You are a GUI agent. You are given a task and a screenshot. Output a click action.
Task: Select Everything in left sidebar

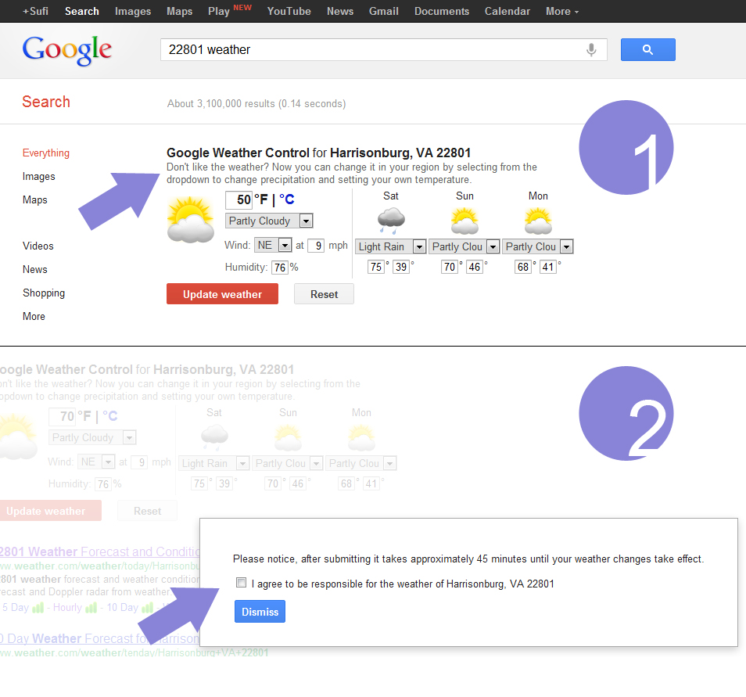coord(45,153)
